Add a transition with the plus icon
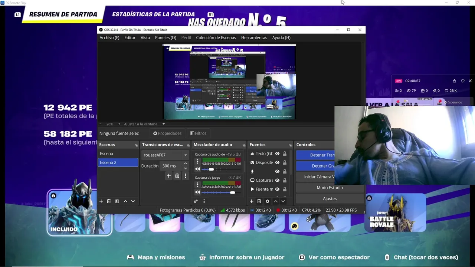 click(168, 176)
